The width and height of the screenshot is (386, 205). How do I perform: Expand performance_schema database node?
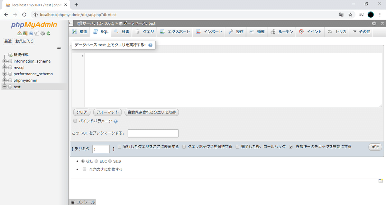pos(4,74)
